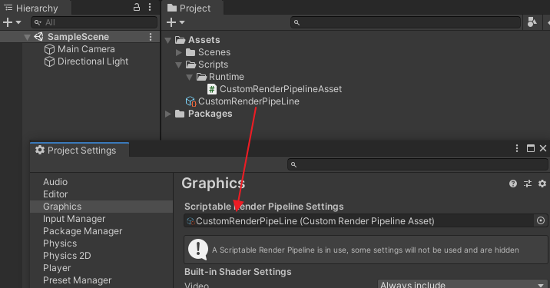This screenshot has height=288, width=550.
Task: Open the Preset Manager settings category
Action: pyautogui.click(x=77, y=280)
